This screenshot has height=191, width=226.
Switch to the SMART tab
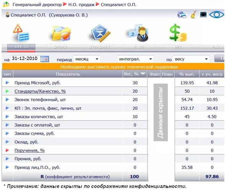pos(60,47)
